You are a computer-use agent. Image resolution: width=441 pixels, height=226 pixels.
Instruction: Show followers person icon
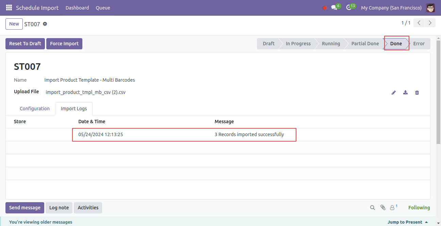[394, 207]
